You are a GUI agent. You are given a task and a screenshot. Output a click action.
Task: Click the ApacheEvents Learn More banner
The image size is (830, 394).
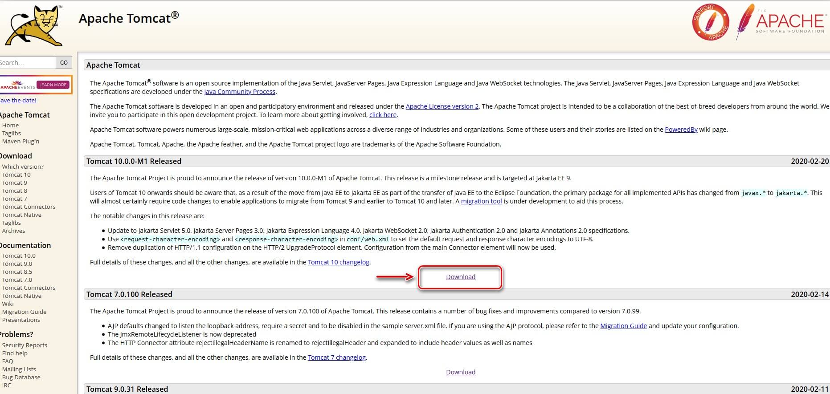tap(36, 85)
